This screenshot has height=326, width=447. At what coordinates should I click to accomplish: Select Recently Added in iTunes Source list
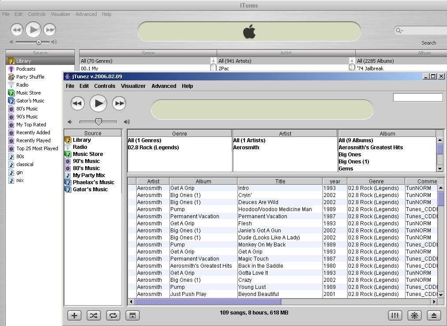pyautogui.click(x=33, y=133)
